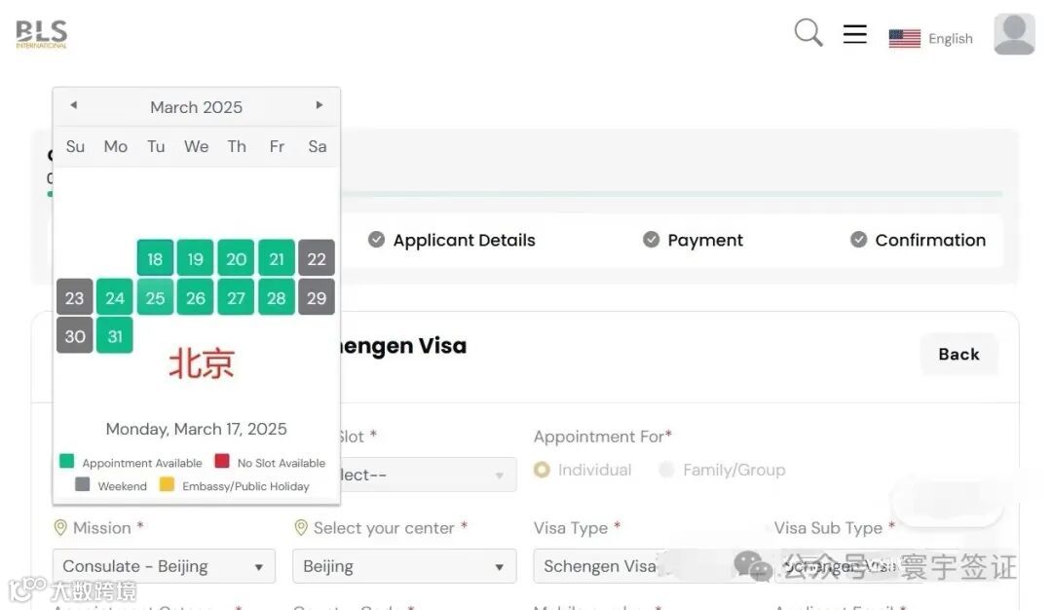1052x610 pixels.
Task: Select March 18 in calendar
Action: (155, 258)
